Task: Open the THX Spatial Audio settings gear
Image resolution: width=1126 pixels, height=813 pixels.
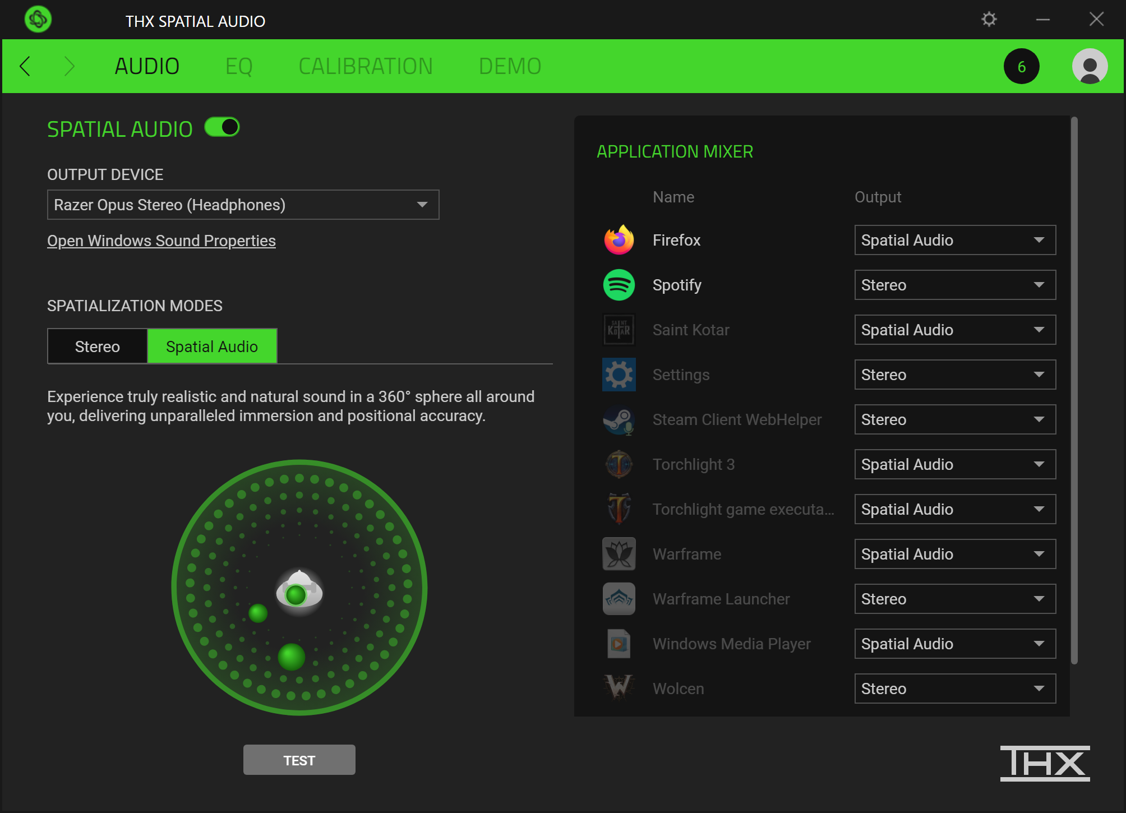Action: point(989,19)
